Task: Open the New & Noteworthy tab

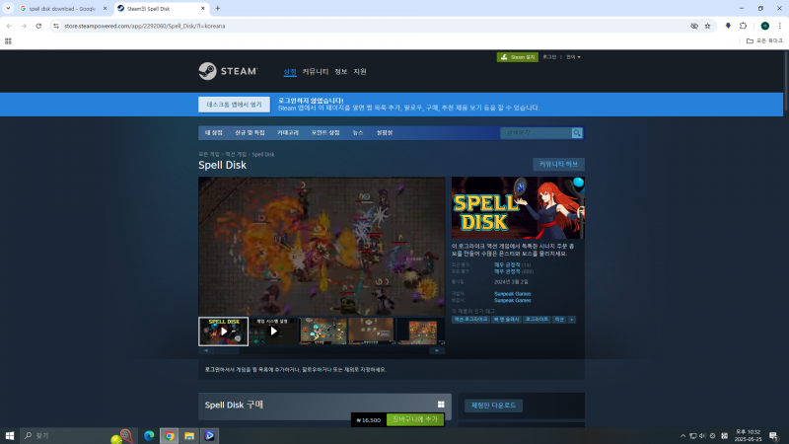Action: (x=250, y=133)
